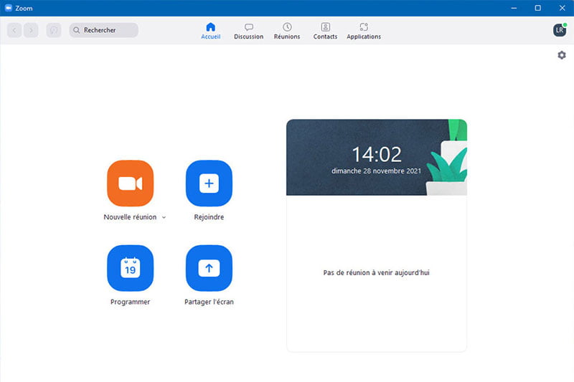Click the Zoom logo in the title bar
The image size is (574, 382).
(x=9, y=8)
